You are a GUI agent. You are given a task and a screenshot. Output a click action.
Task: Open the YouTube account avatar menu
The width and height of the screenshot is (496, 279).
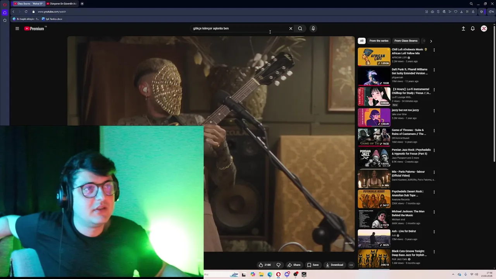(484, 28)
